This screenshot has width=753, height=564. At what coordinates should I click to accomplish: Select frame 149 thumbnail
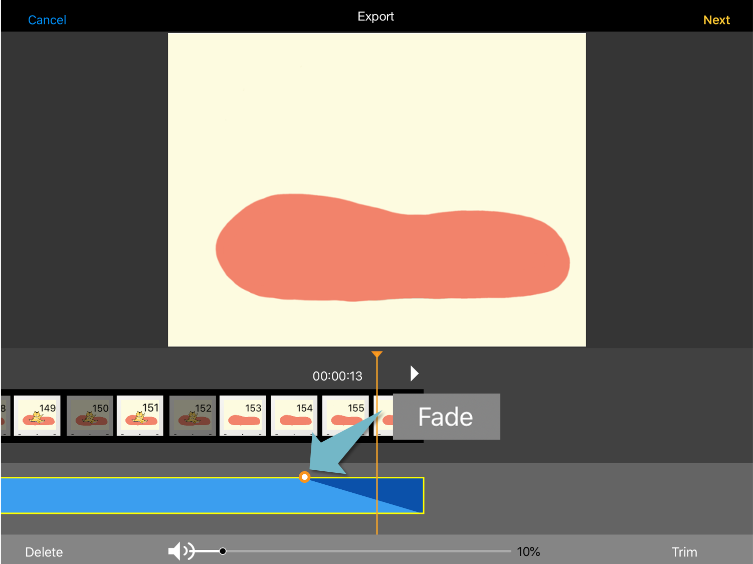click(x=38, y=416)
